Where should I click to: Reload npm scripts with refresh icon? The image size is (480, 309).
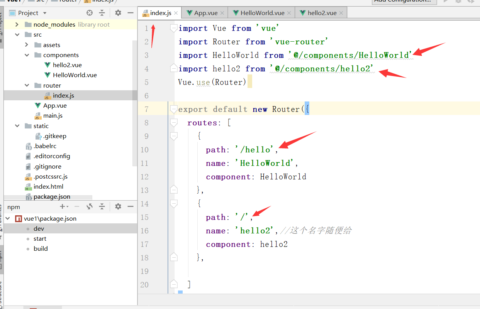[90, 206]
